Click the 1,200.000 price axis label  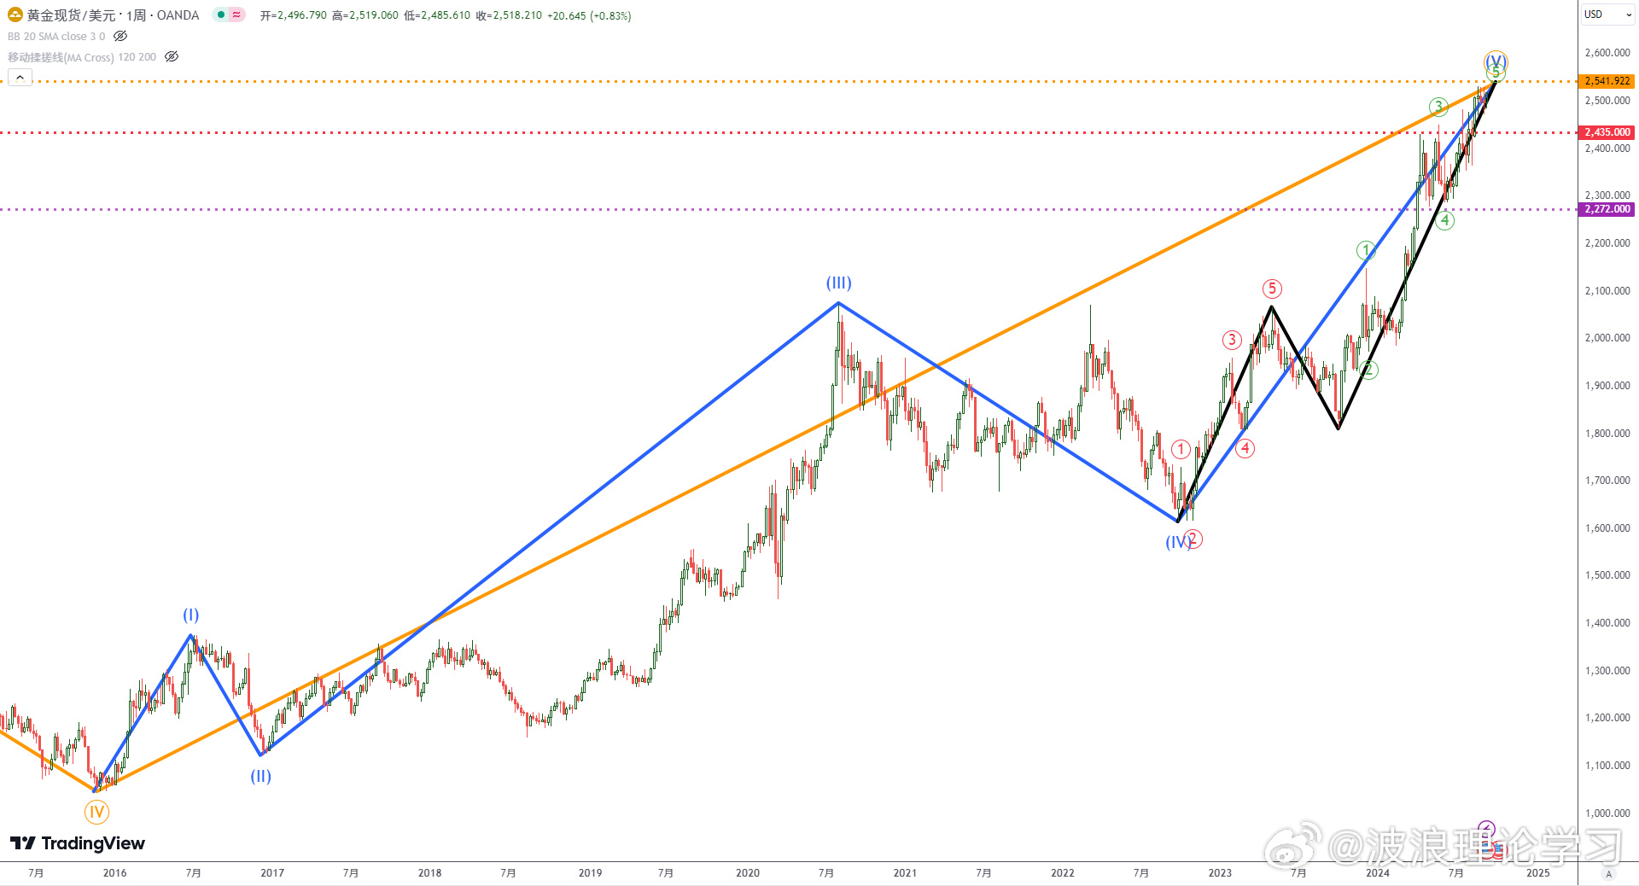pyautogui.click(x=1607, y=718)
